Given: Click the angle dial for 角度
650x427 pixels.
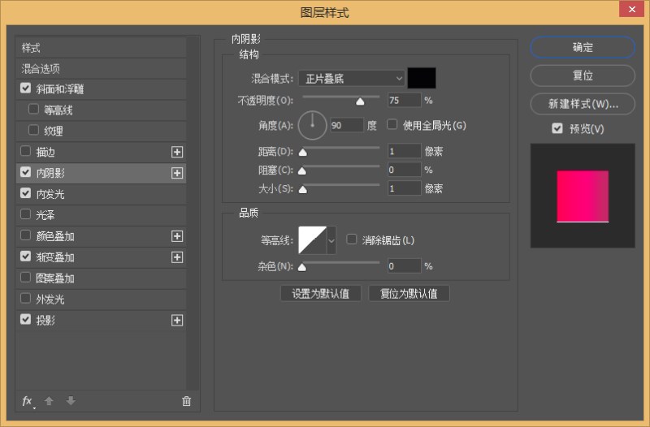Looking at the screenshot, I should tap(313, 125).
